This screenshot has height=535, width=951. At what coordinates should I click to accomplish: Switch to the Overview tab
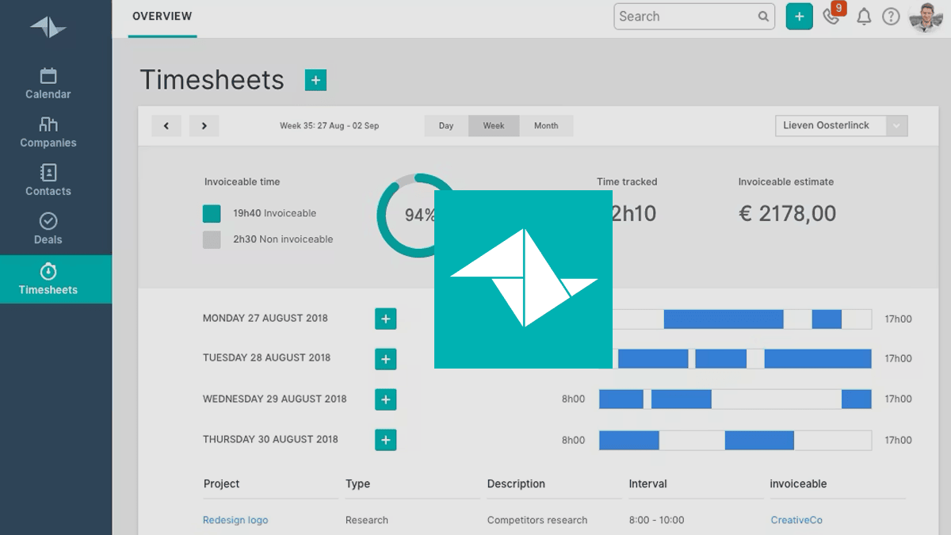pos(162,17)
